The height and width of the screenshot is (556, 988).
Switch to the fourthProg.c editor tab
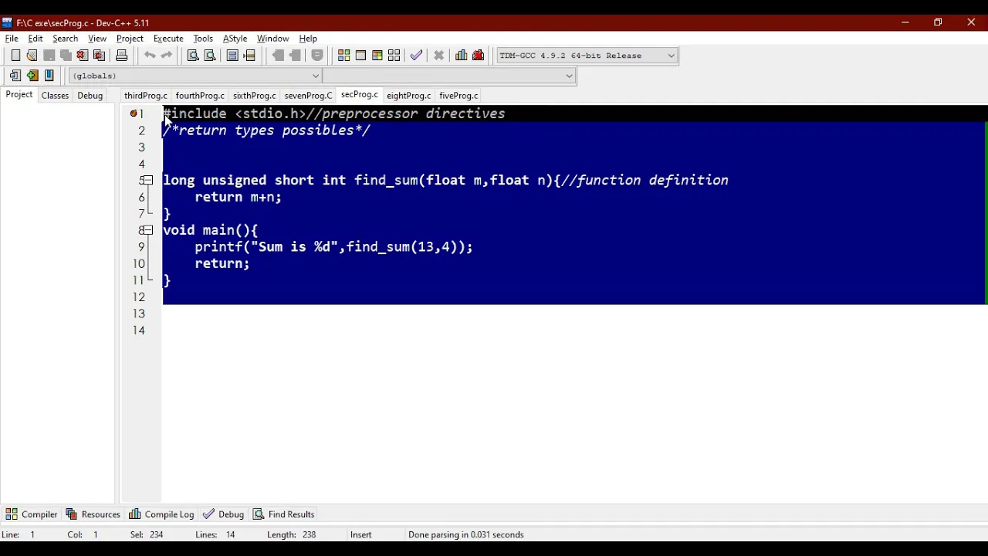point(200,96)
